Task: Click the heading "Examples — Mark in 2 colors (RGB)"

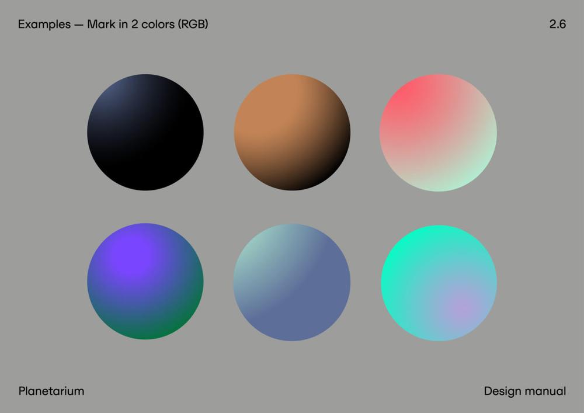Action: click(113, 24)
